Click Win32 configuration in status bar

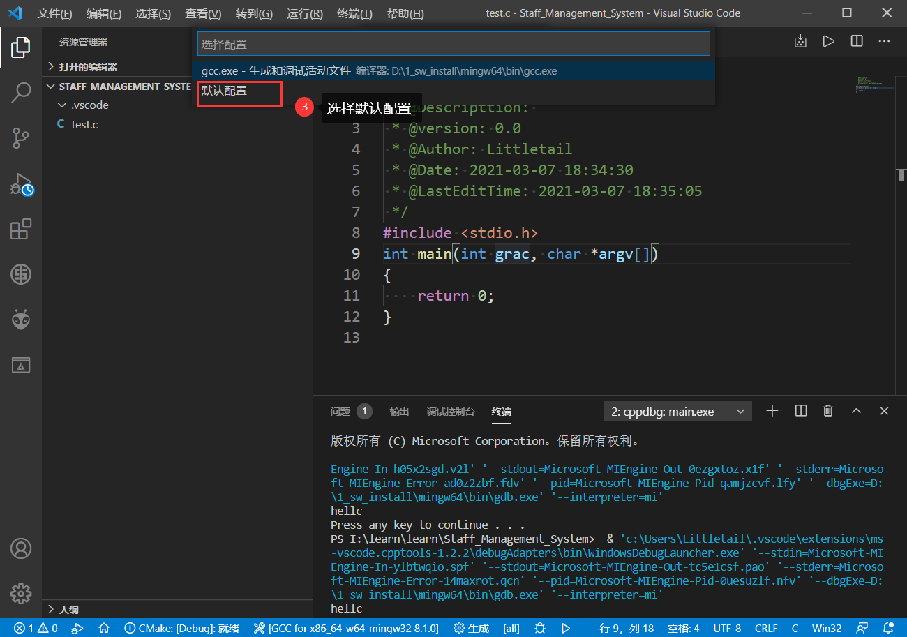[827, 628]
